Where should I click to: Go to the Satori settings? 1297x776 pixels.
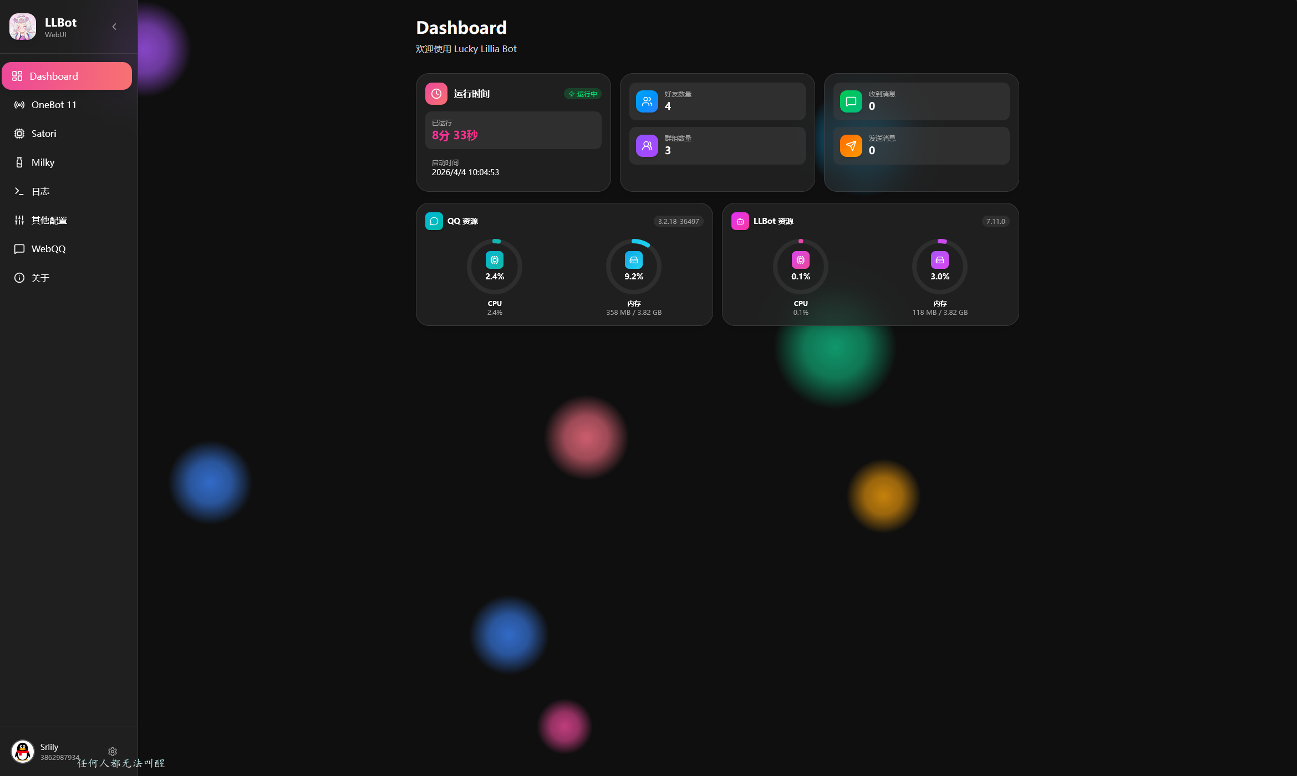coord(44,134)
